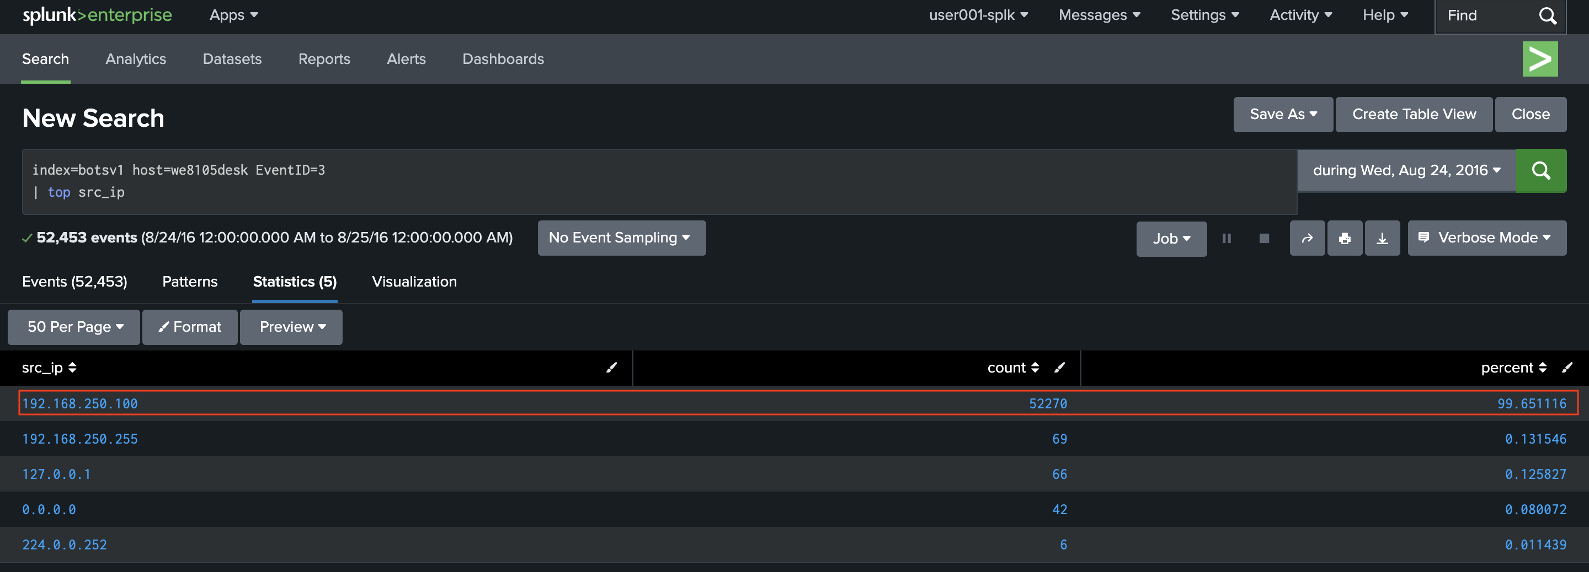Go to the Search nav tab
The width and height of the screenshot is (1589, 572).
[46, 59]
